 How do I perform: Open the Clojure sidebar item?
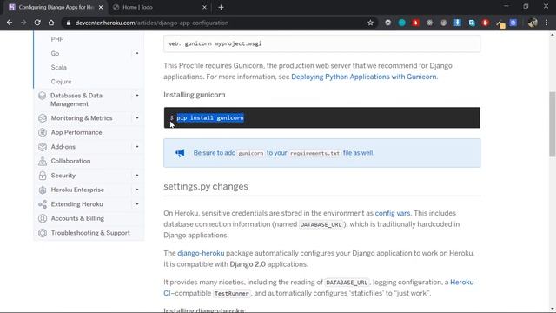61,82
